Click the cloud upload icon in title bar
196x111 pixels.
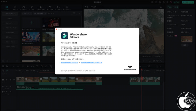pos(160,2)
